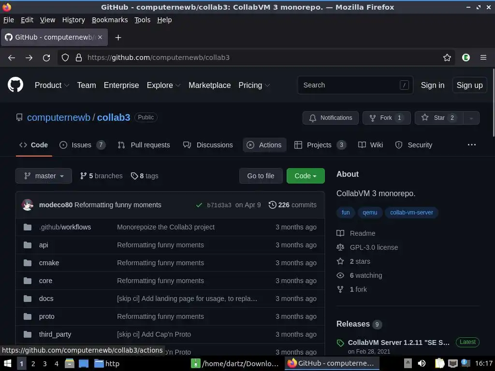This screenshot has width=495, height=371.
Task: Open the tracking protection shield icon
Action: [65, 57]
